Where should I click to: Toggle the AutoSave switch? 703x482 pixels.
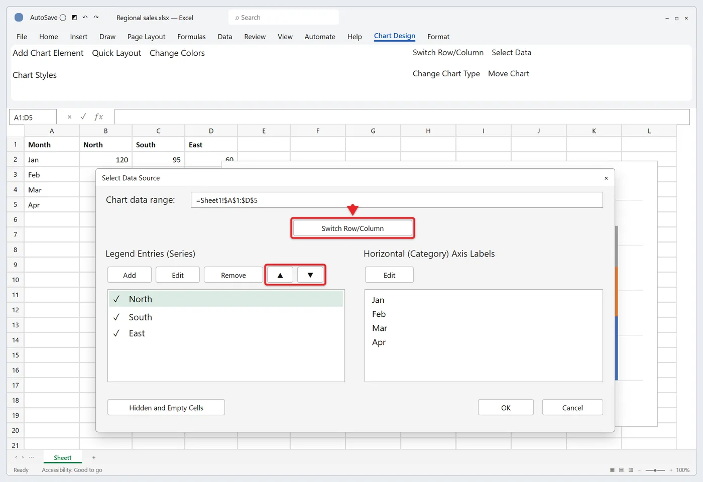63,18
